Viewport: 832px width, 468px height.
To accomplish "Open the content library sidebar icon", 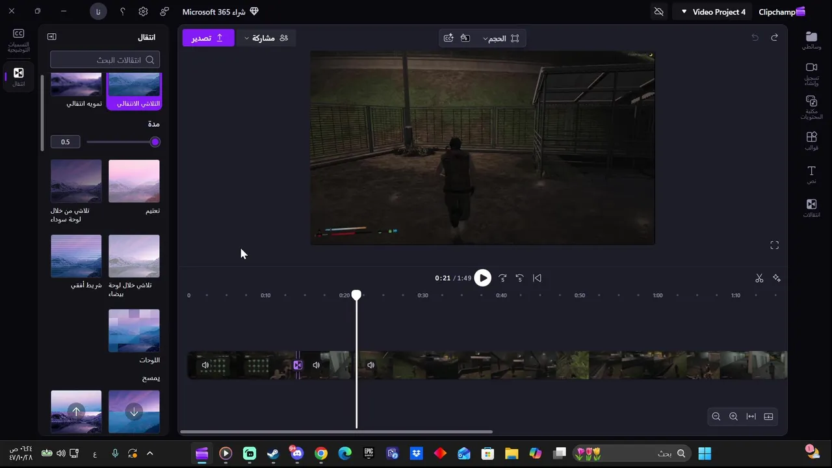I will pos(811,107).
